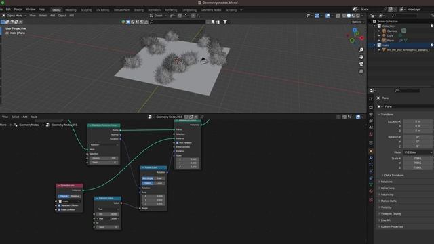The image size is (434, 244).
Task: Expand the Visibility panel
Action: 386,207
